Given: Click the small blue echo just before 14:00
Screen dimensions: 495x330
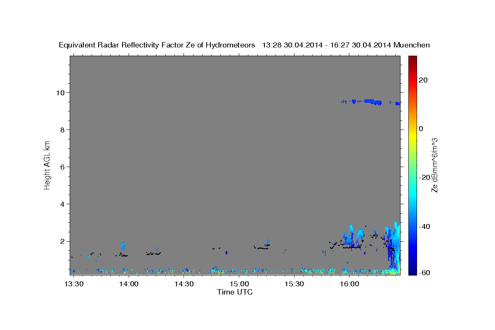Looking at the screenshot, I should [123, 246].
